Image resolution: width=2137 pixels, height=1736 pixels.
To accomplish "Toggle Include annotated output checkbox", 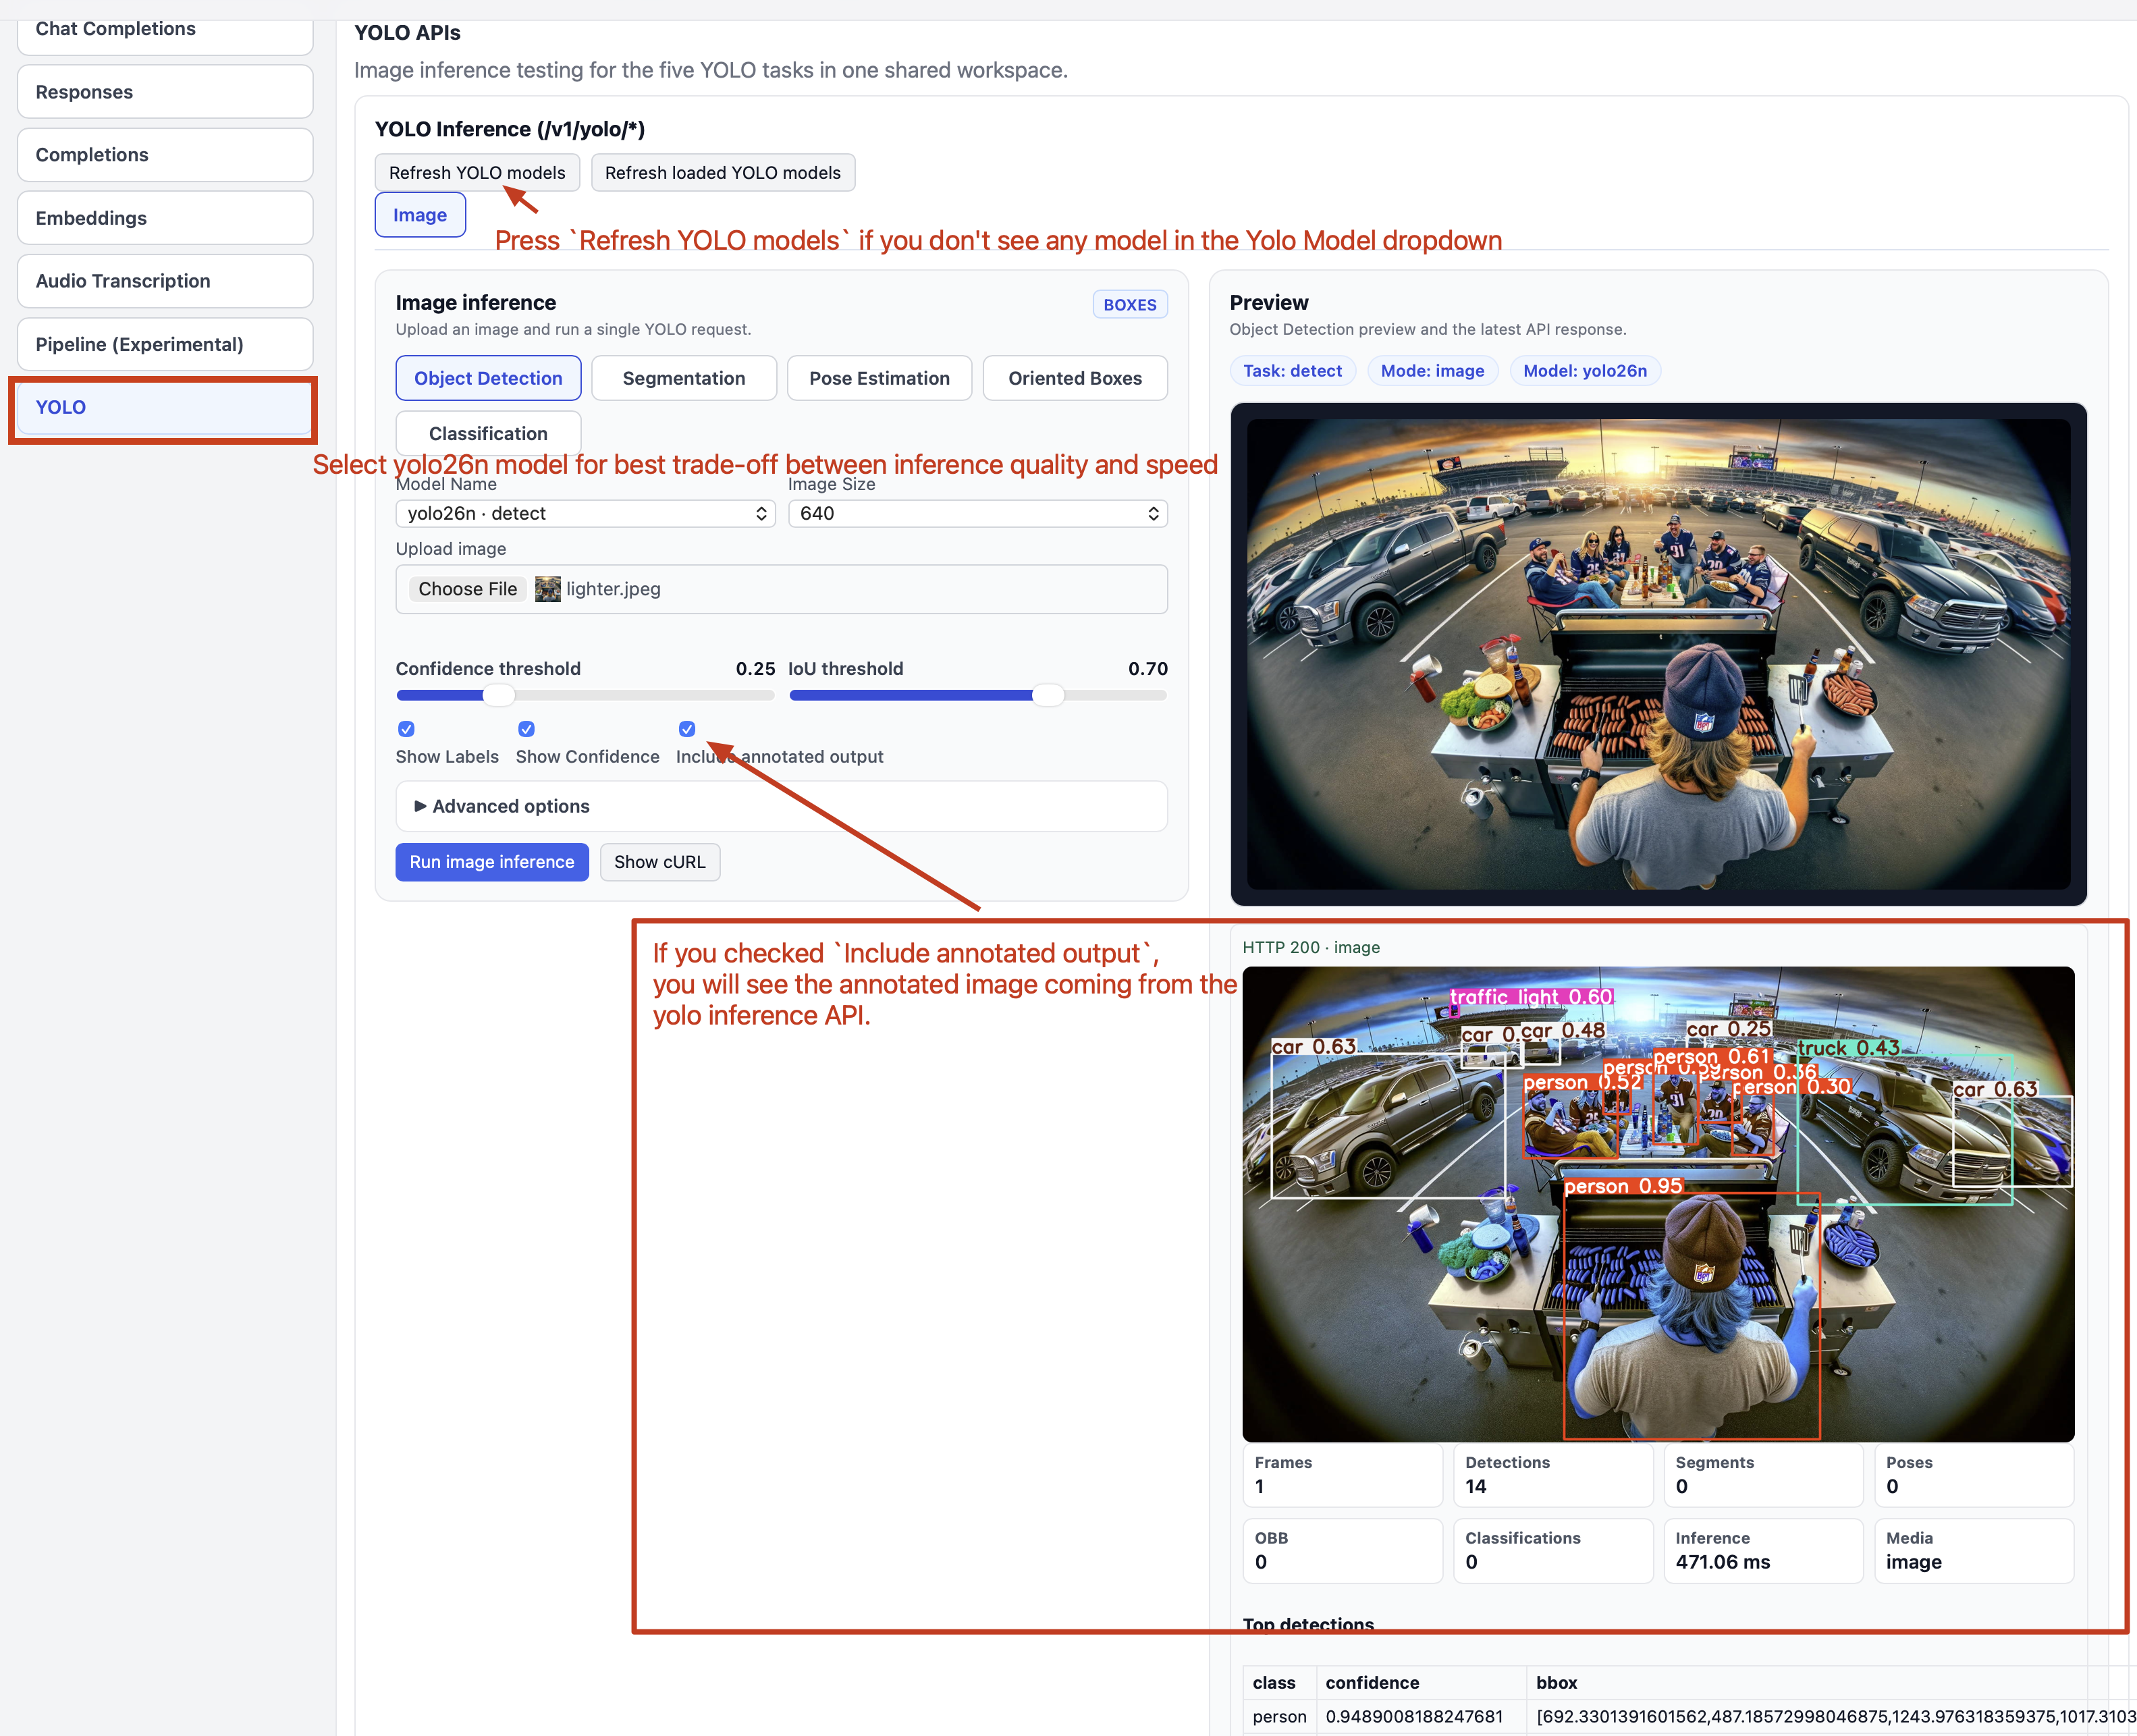I will click(687, 729).
